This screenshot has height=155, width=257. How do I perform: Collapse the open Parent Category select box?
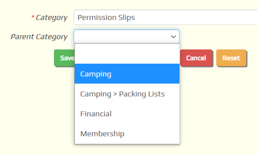tap(126, 37)
